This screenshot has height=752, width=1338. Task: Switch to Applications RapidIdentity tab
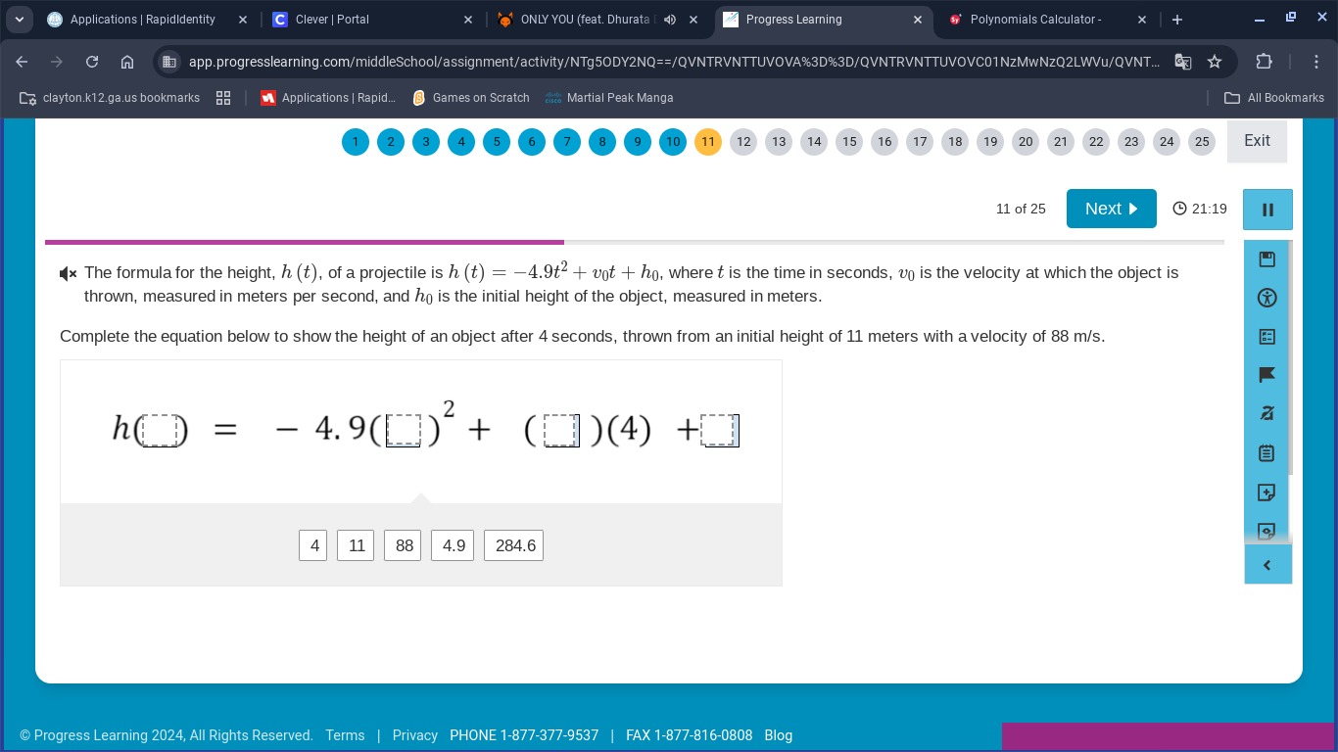point(143,20)
